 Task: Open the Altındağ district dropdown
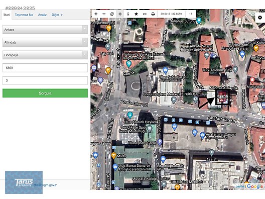pyautogui.click(x=45, y=42)
